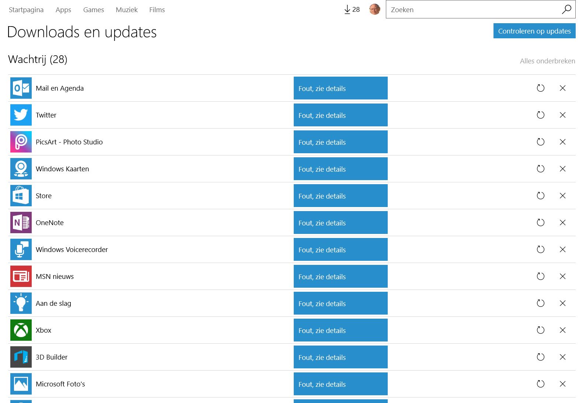Cancel the OneNote download

(563, 222)
